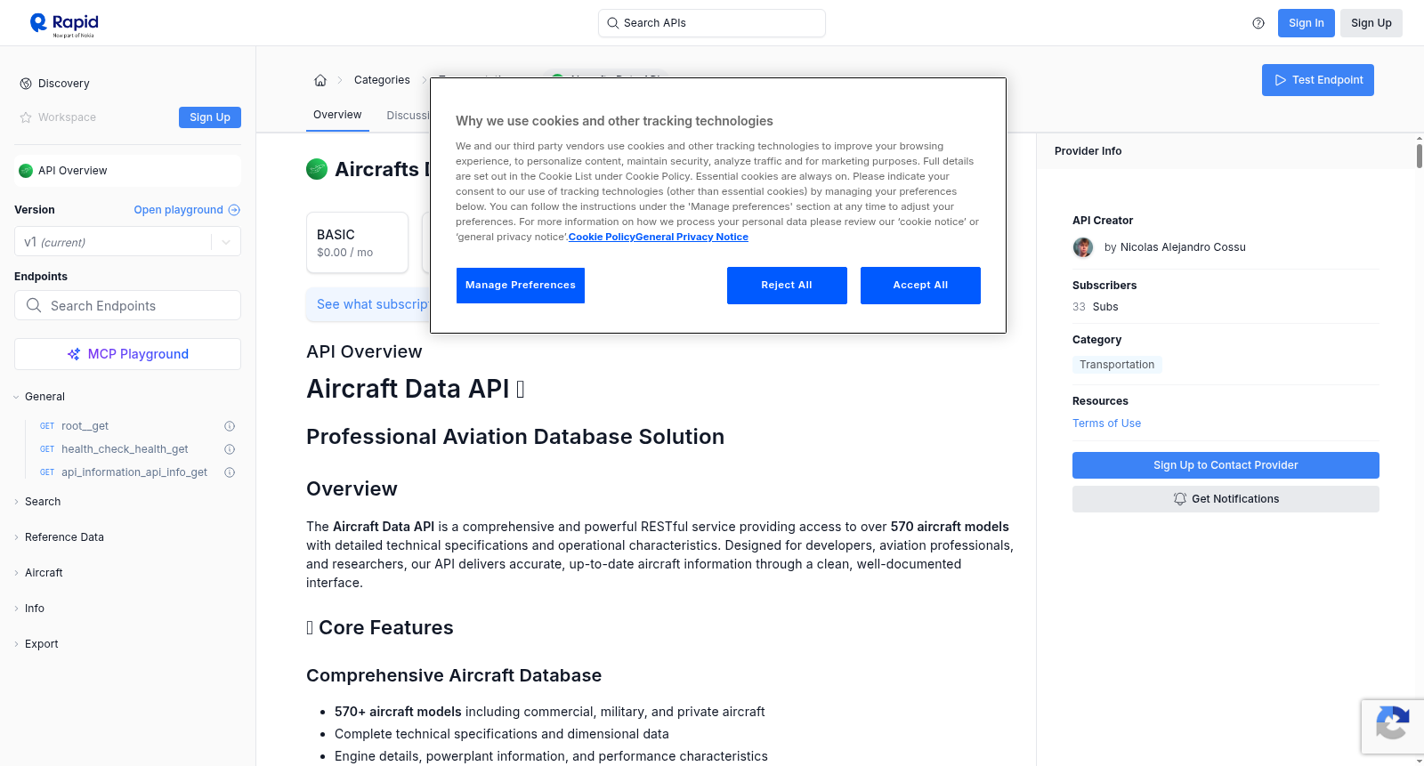Click the reCAPTCHA badge
The height and width of the screenshot is (766, 1424).
click(x=1392, y=727)
